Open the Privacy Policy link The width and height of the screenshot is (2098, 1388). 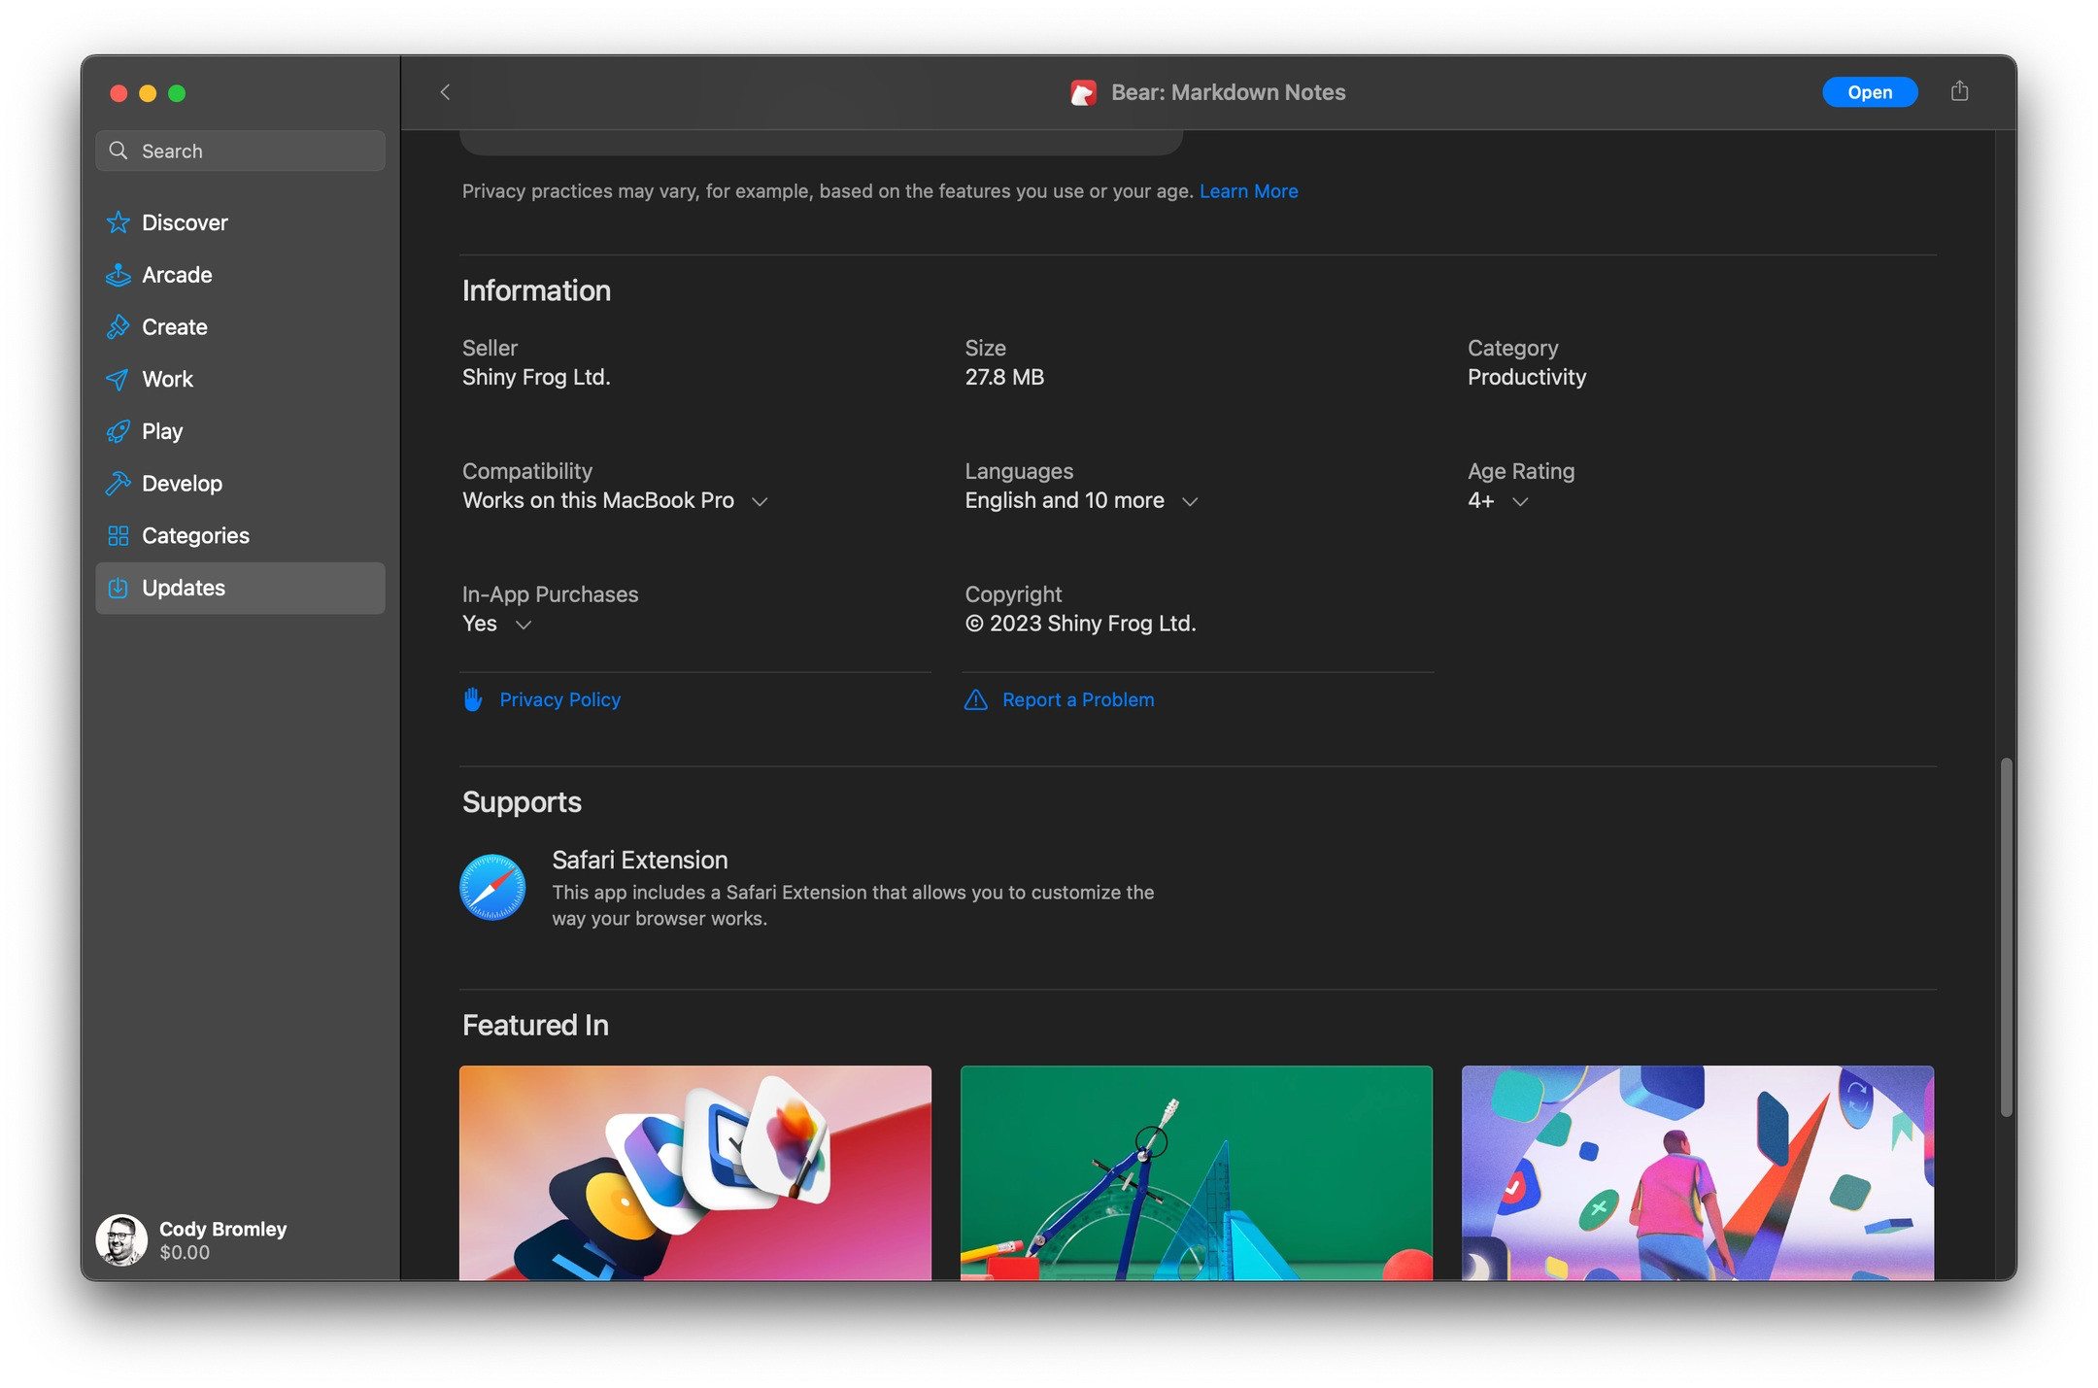tap(559, 700)
